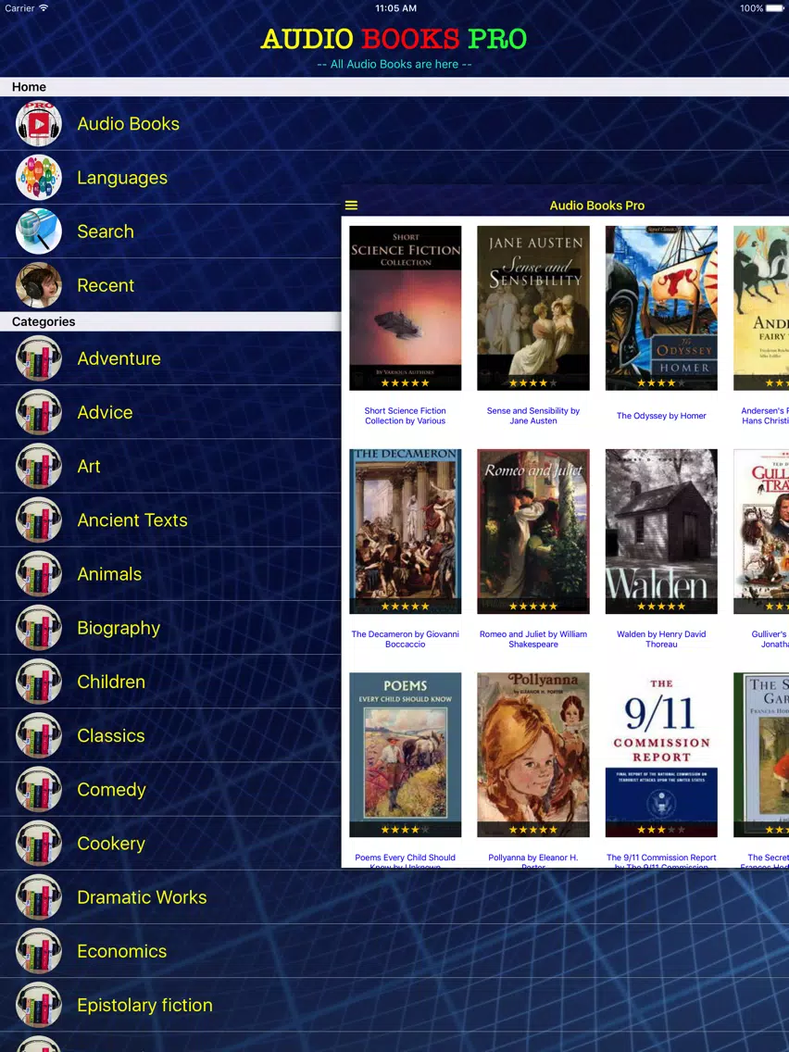Tap the Animals category headphones icon
The width and height of the screenshot is (789, 1052).
pyautogui.click(x=39, y=573)
